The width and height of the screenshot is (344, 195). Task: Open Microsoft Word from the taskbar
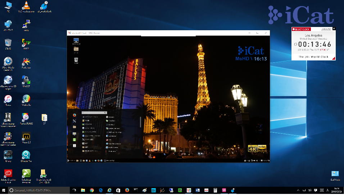pos(198,190)
